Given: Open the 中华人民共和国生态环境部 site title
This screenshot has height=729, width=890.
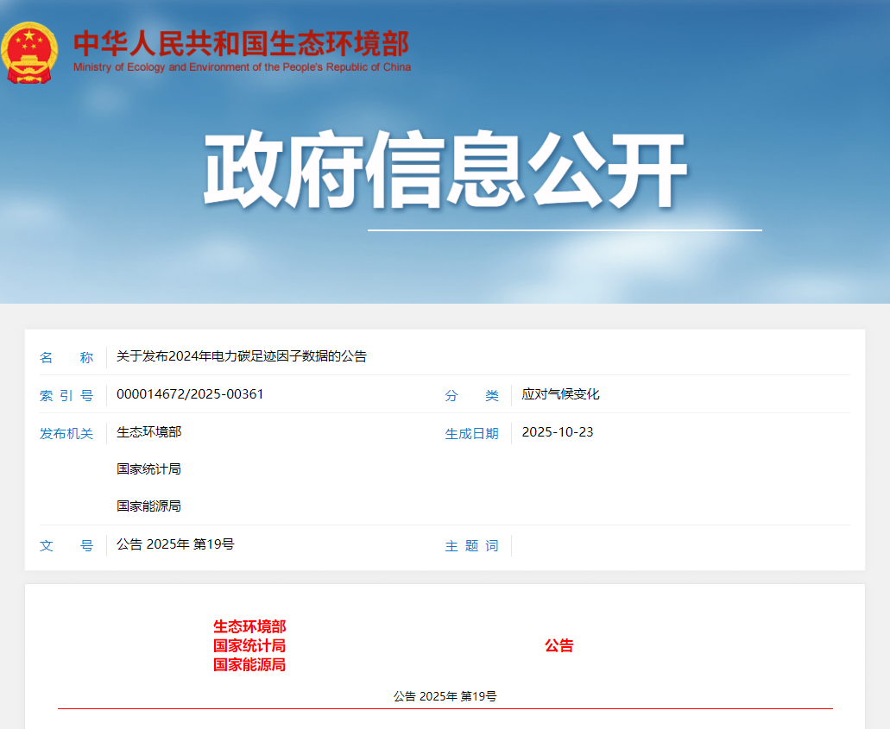Looking at the screenshot, I should coord(241,43).
